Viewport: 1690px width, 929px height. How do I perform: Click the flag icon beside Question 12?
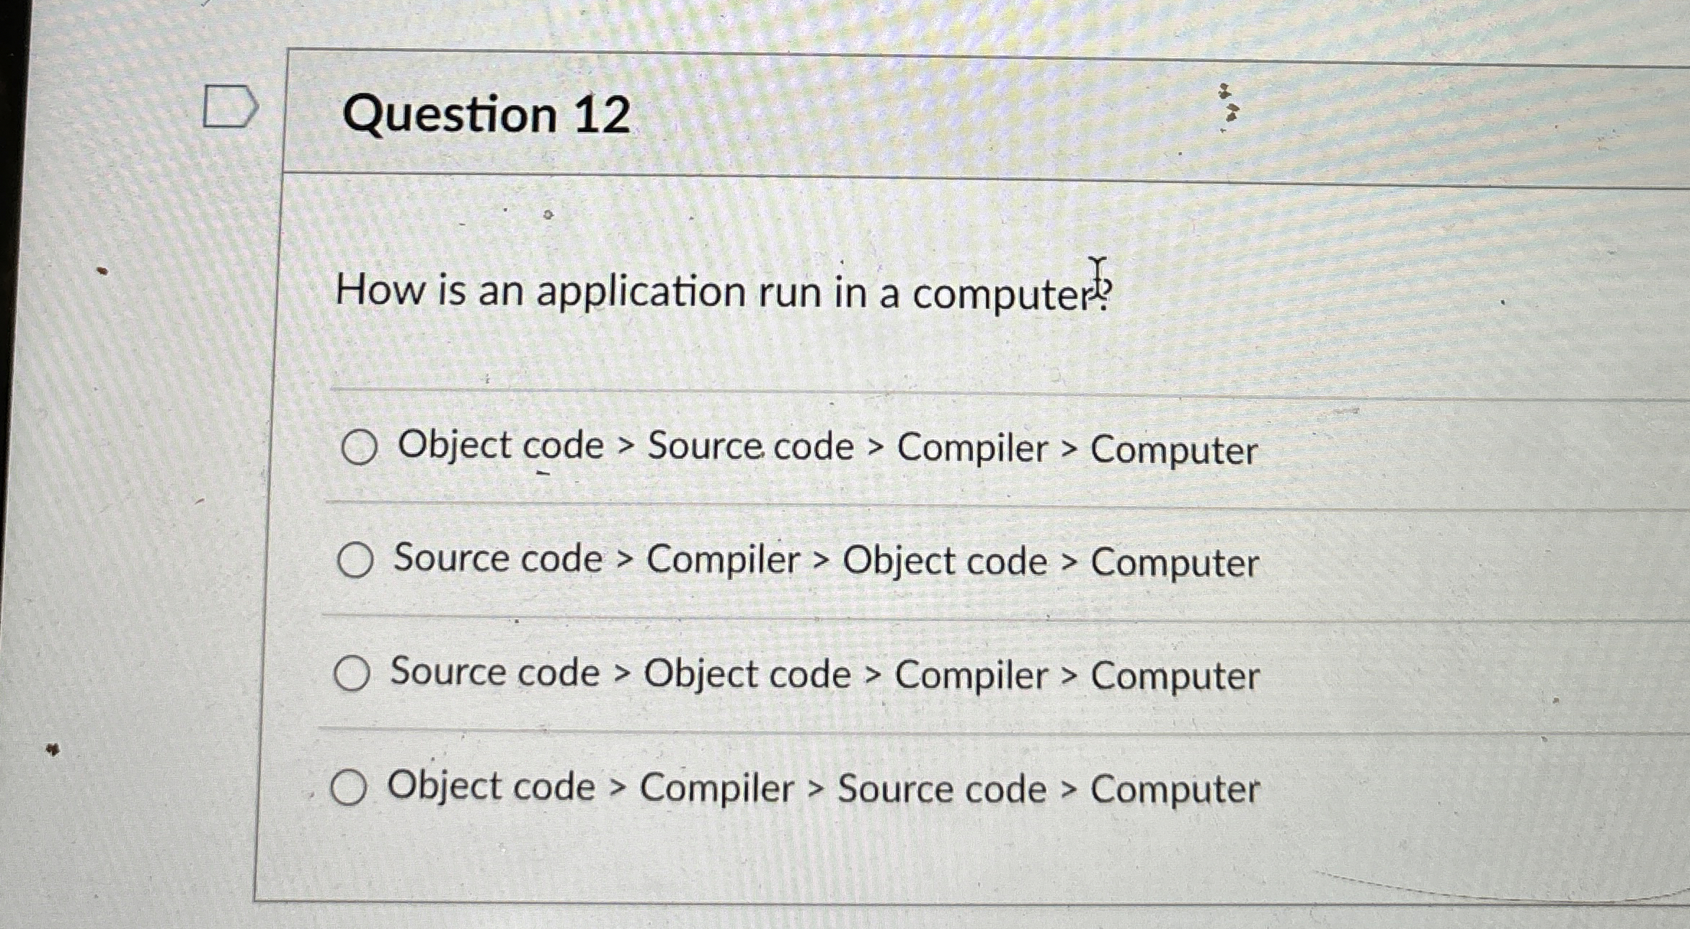point(229,107)
